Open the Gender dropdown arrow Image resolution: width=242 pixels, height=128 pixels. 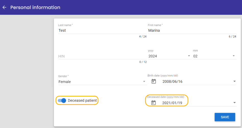pyautogui.click(x=144, y=82)
